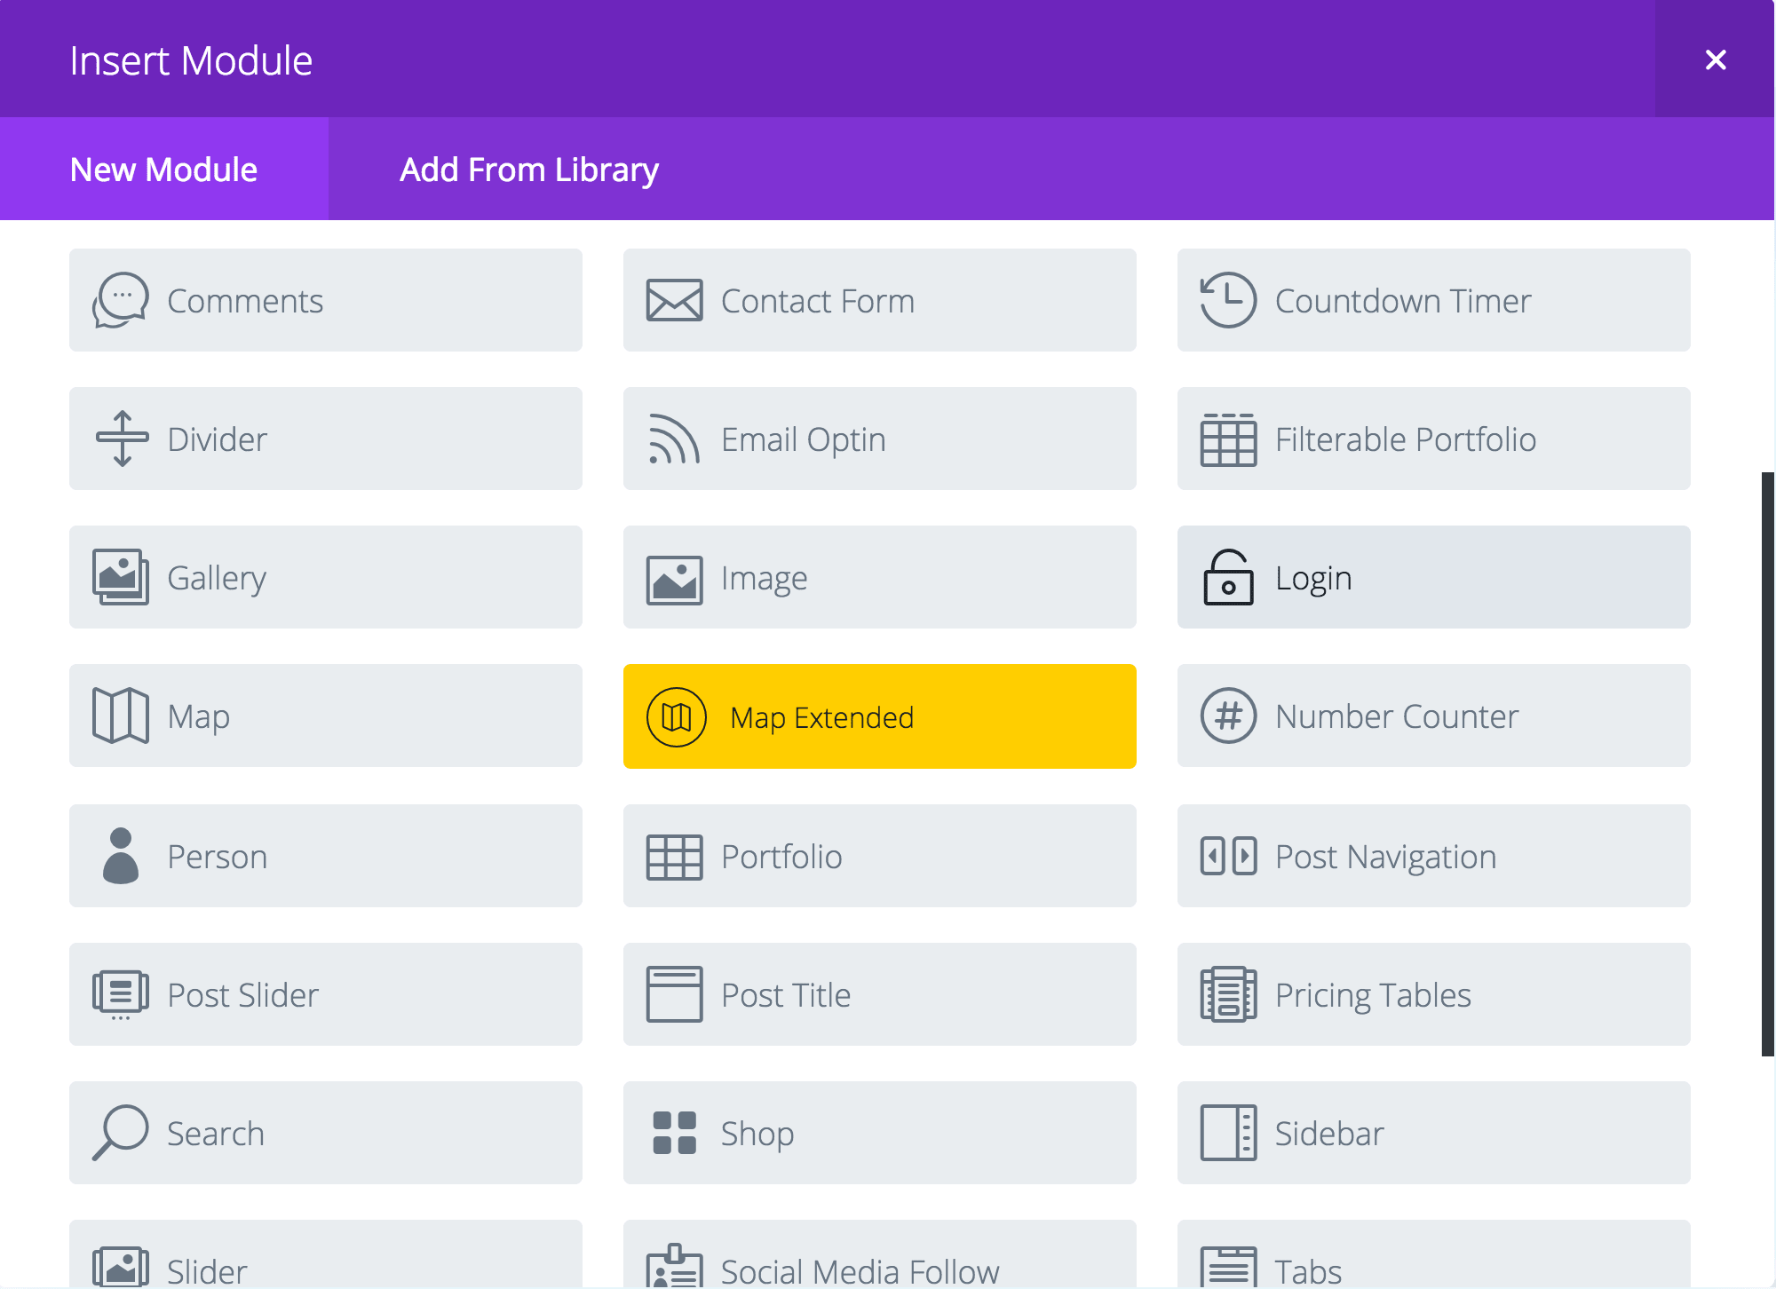Click the Email Optin signal icon
The height and width of the screenshot is (1289, 1776).
pos(674,439)
